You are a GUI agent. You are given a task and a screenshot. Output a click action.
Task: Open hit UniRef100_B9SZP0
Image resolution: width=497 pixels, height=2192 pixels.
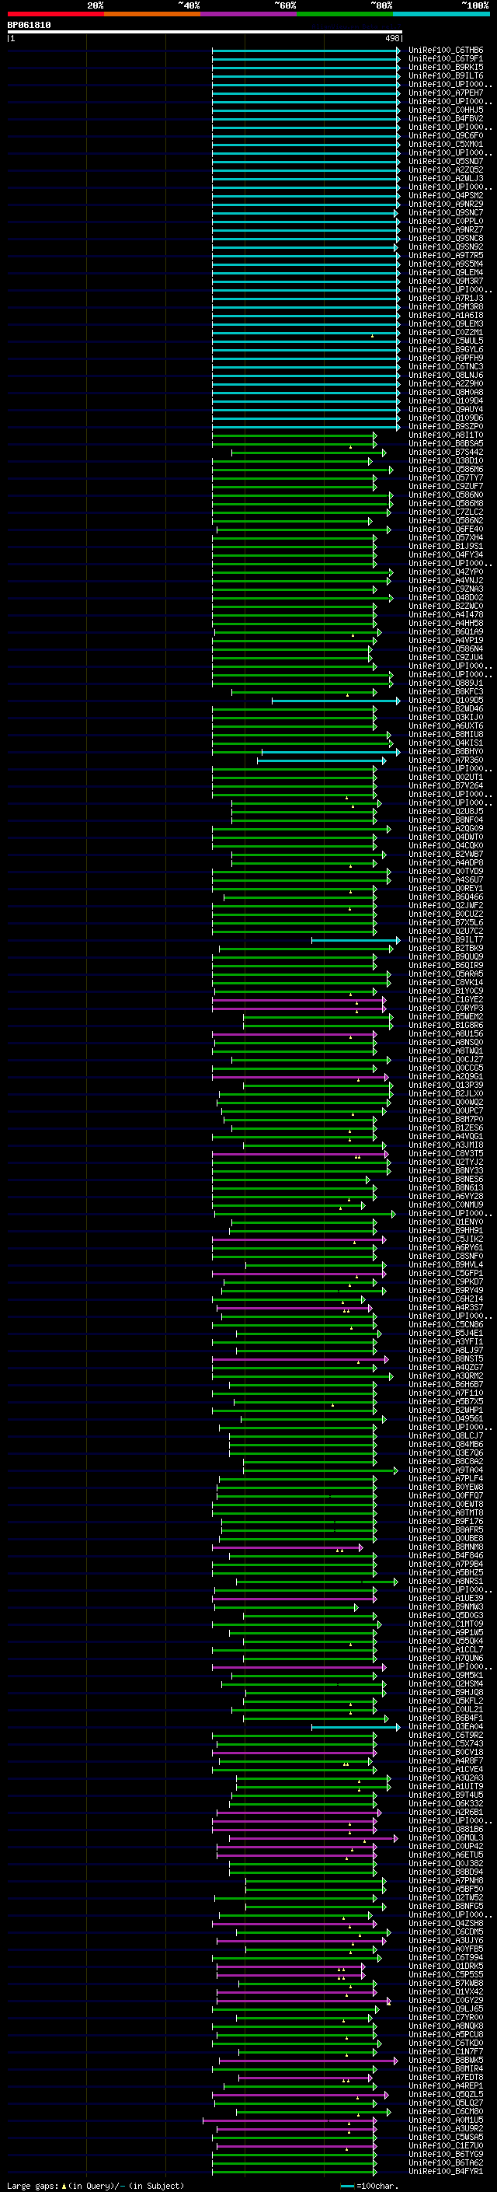(x=446, y=426)
